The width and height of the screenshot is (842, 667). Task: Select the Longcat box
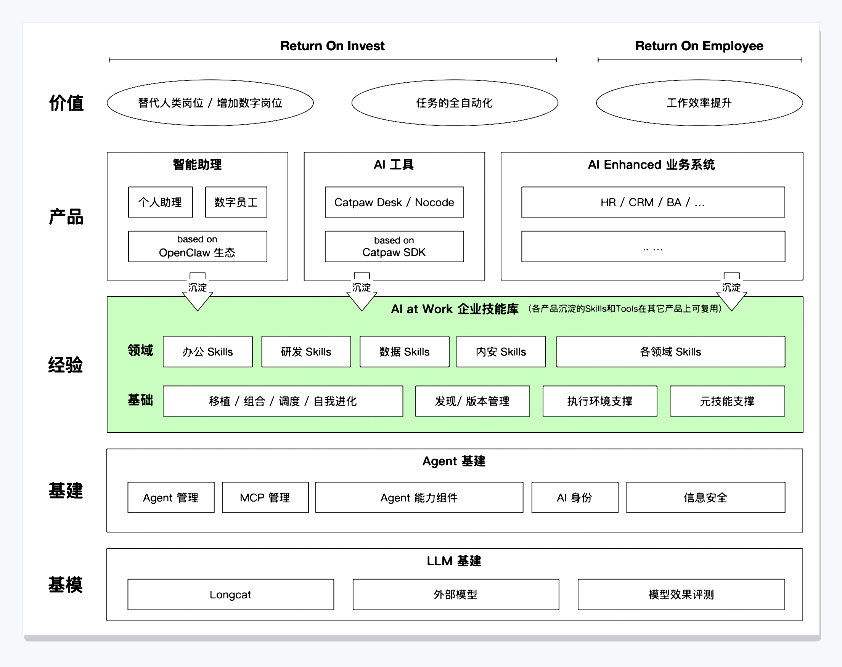(x=231, y=595)
